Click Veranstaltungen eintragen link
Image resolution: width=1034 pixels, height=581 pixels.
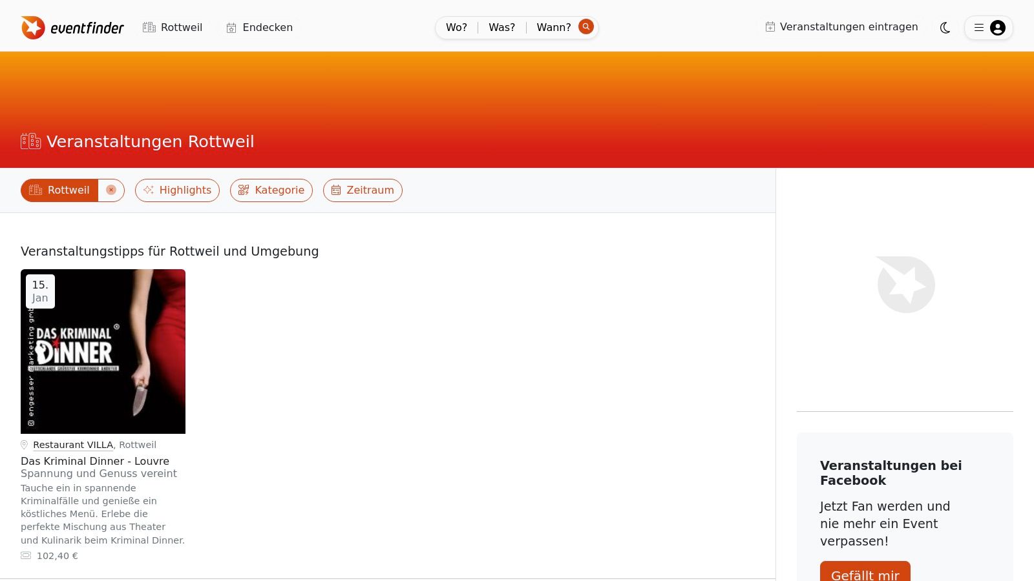click(841, 26)
